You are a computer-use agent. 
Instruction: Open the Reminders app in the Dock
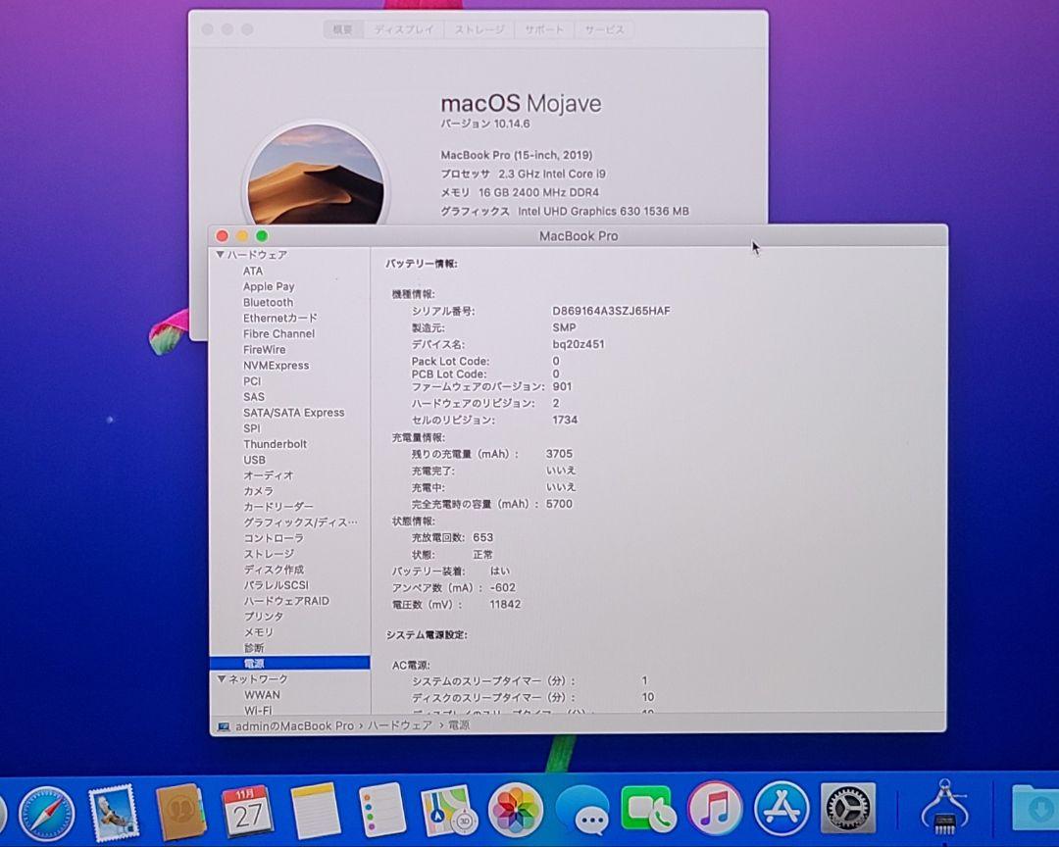pyautogui.click(x=381, y=811)
